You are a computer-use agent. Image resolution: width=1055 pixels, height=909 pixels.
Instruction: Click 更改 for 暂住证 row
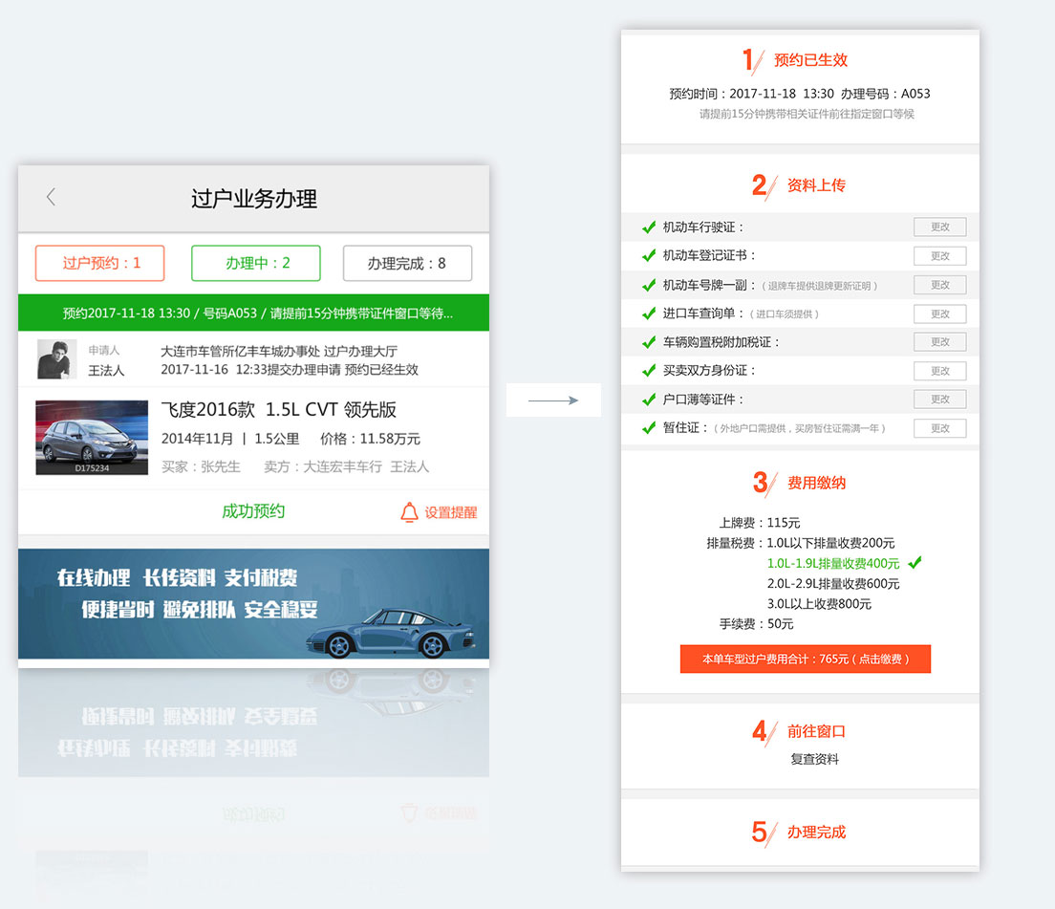point(939,428)
